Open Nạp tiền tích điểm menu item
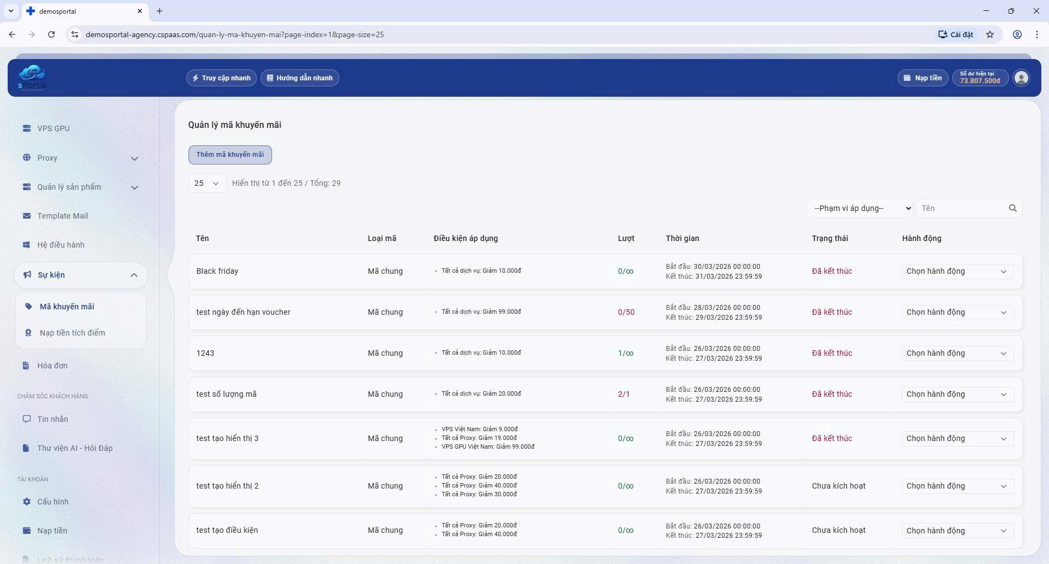The image size is (1049, 564). tap(81, 333)
